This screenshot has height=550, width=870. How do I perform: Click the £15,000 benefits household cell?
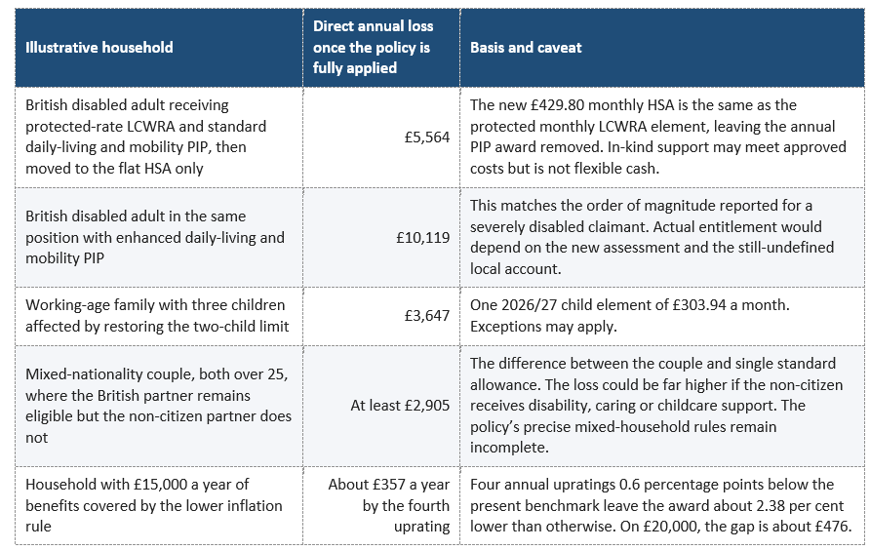(x=159, y=505)
